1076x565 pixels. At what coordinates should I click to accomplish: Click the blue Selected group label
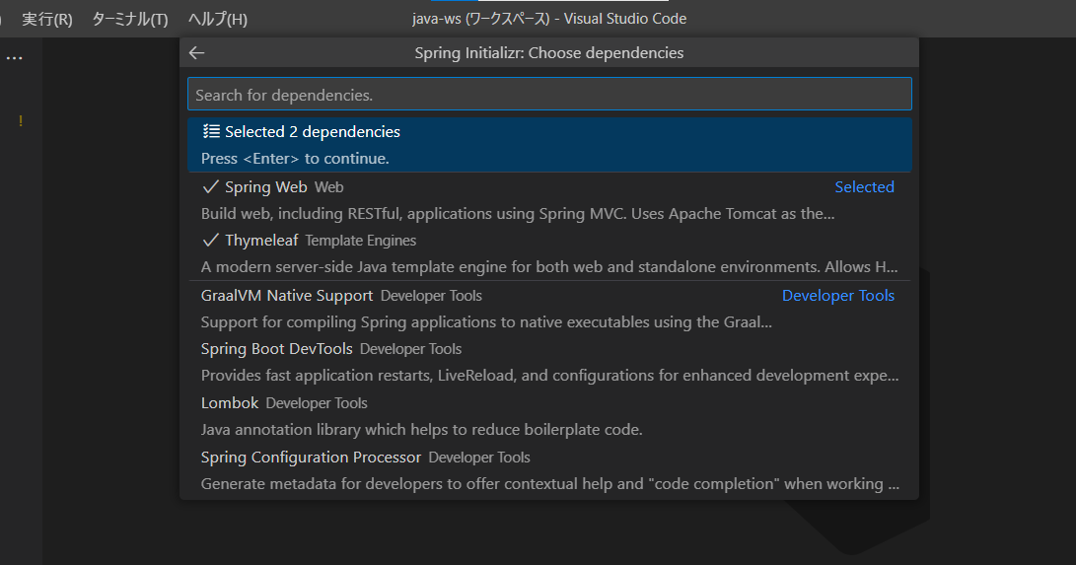click(x=864, y=187)
